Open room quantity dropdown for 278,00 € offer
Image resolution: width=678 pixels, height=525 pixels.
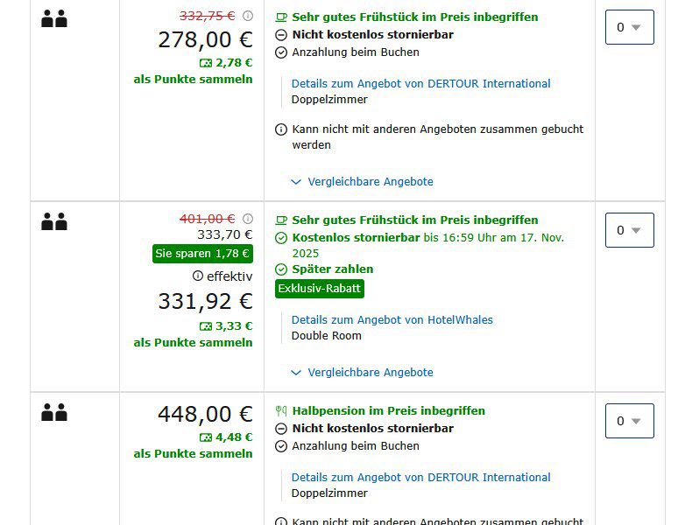(x=629, y=27)
